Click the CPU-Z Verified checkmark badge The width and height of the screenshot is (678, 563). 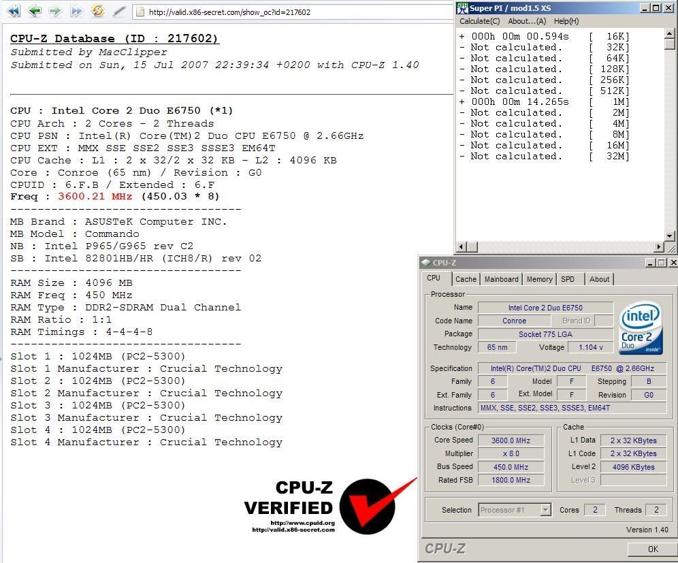point(368,506)
